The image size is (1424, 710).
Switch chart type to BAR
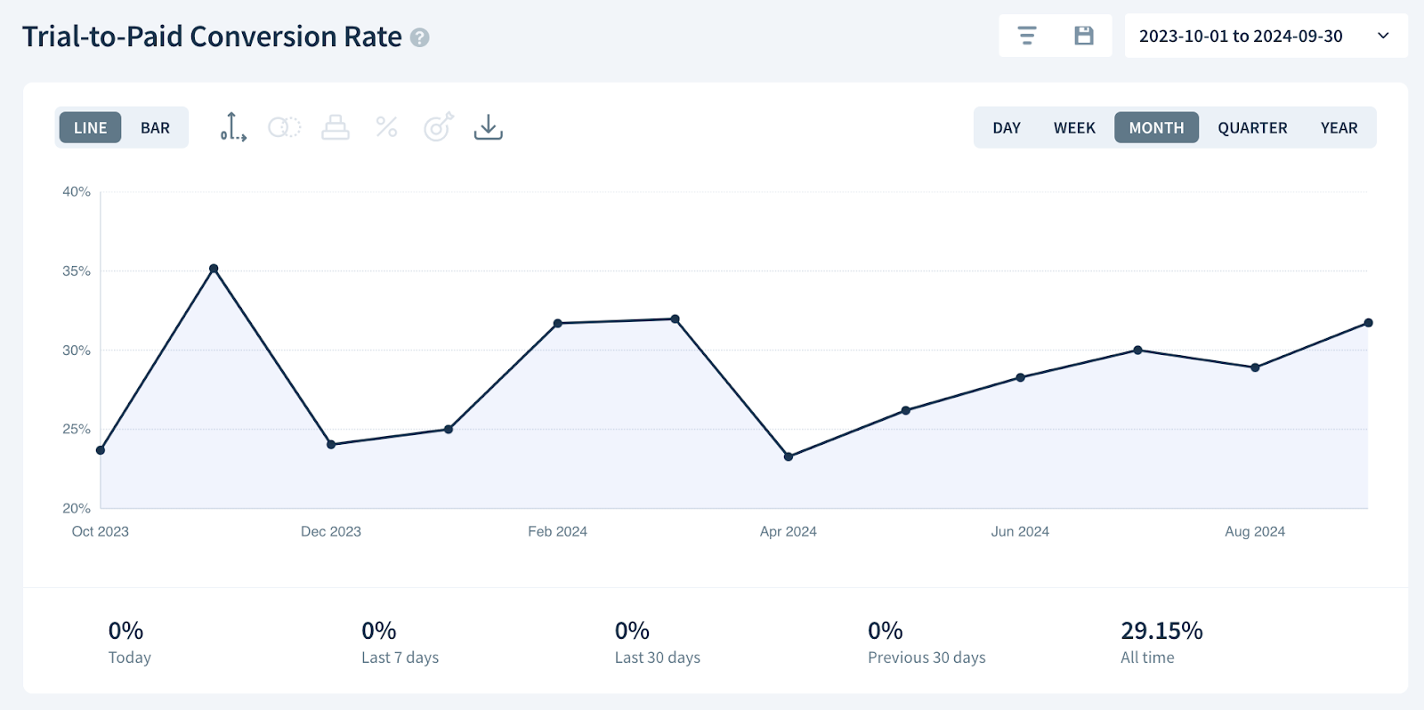tap(155, 128)
